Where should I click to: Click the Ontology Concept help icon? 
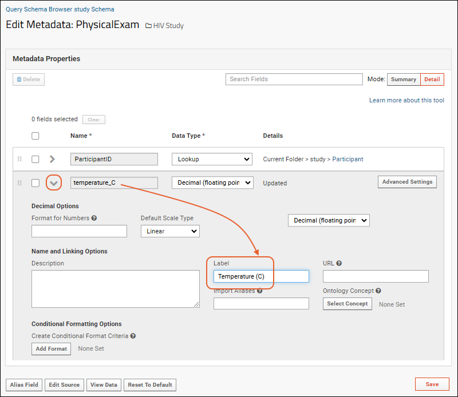click(x=378, y=291)
